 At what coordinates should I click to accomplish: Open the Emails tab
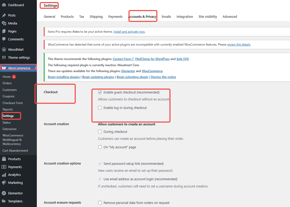tap(166, 17)
